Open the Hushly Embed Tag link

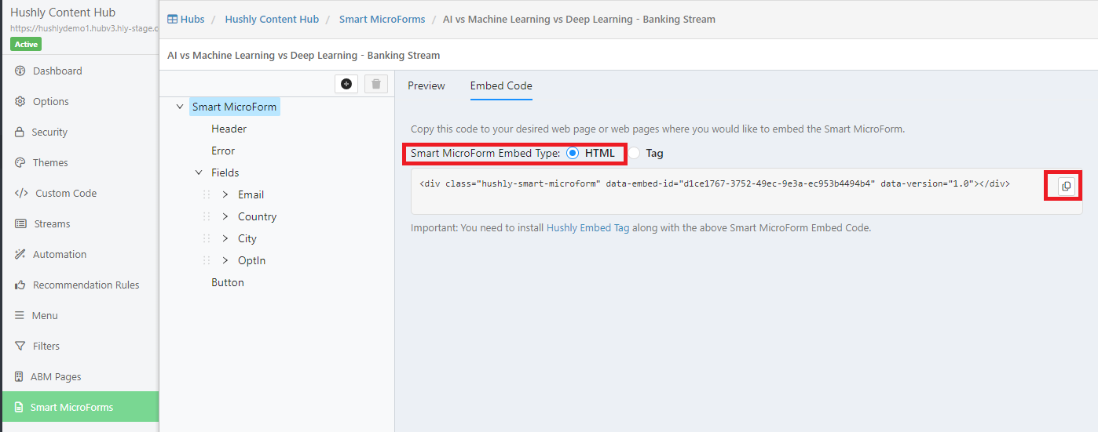(x=587, y=228)
